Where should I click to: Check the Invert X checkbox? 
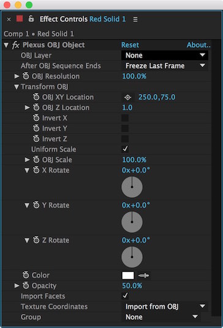click(125, 118)
